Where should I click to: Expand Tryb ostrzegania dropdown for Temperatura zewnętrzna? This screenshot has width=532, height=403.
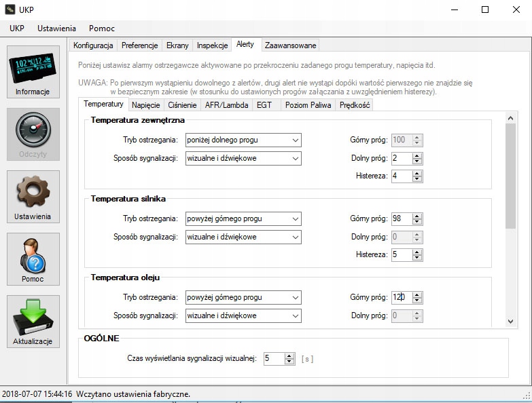coord(243,140)
